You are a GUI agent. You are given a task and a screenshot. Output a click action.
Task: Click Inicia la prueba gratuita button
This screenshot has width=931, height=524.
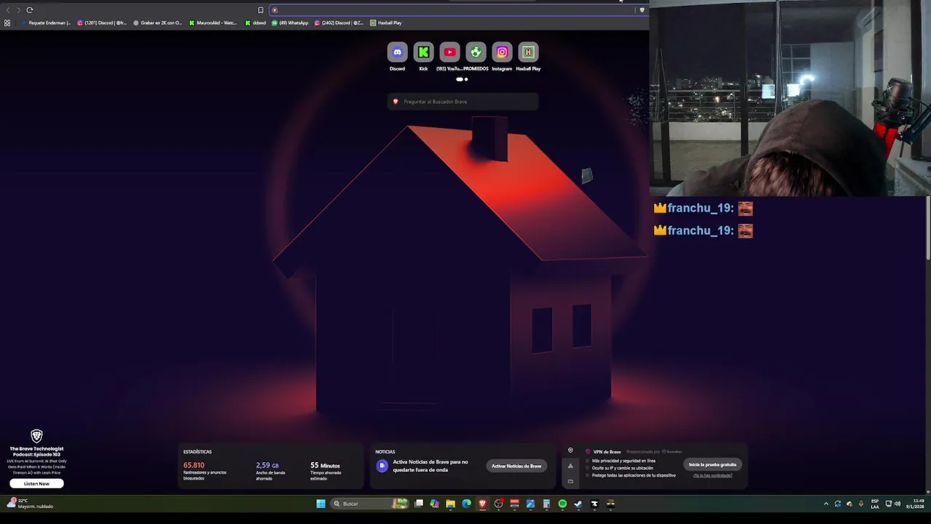[713, 464]
